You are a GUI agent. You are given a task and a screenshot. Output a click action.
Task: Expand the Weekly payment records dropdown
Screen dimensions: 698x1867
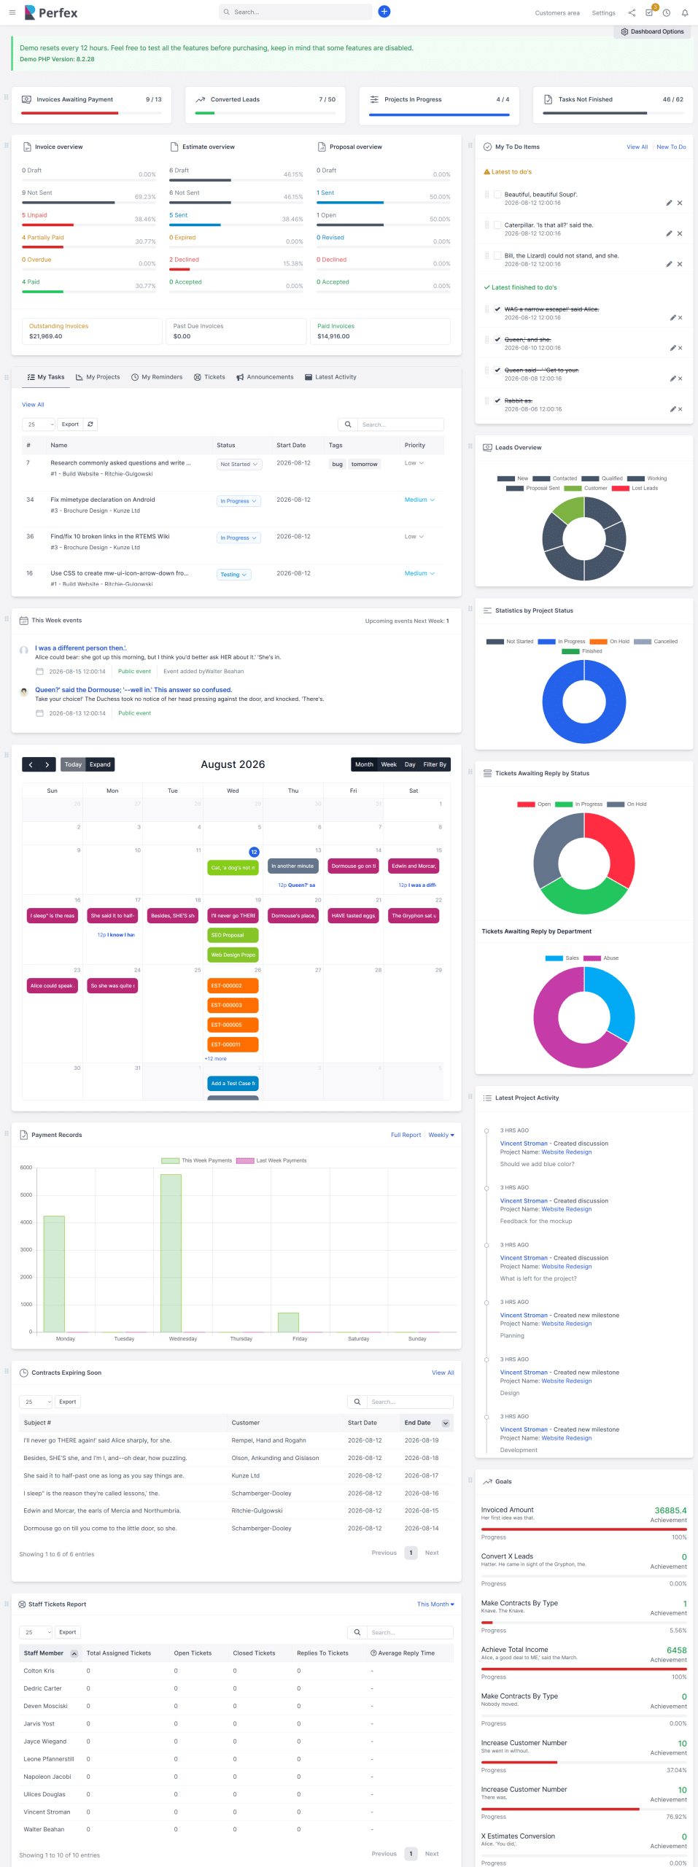tap(441, 1135)
